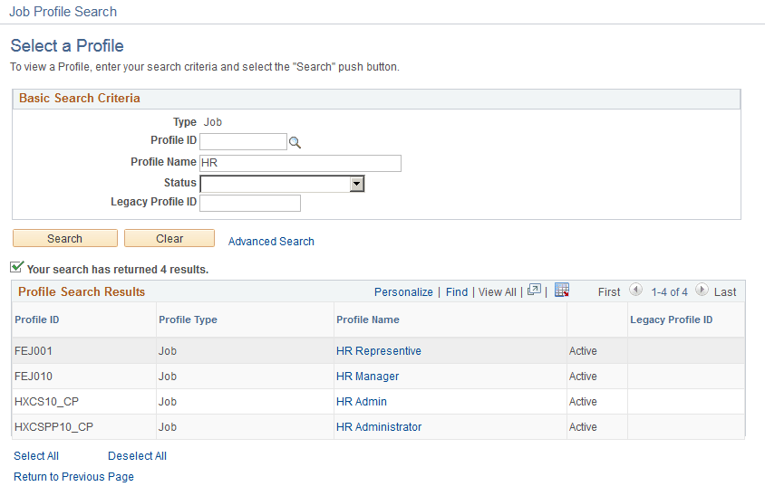
Task: Click Return to Previous Page
Action: click(73, 477)
